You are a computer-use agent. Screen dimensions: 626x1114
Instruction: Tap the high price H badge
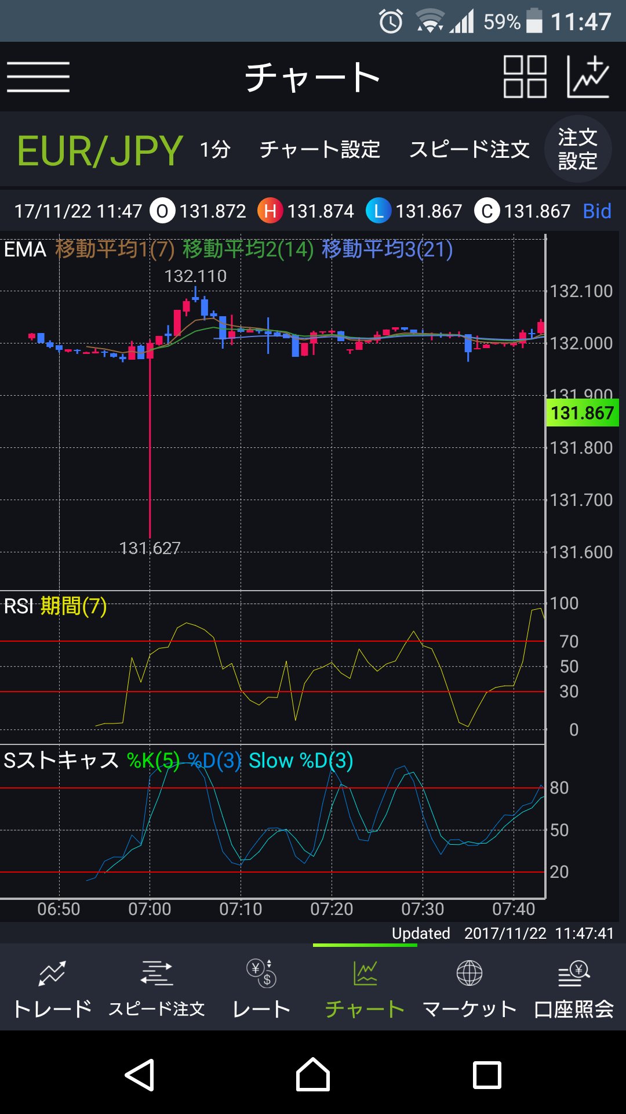point(270,211)
